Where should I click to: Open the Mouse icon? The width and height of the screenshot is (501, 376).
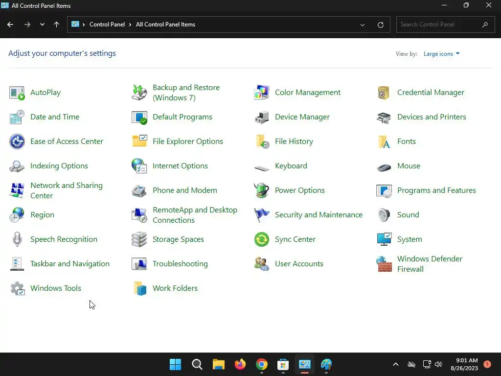(384, 167)
